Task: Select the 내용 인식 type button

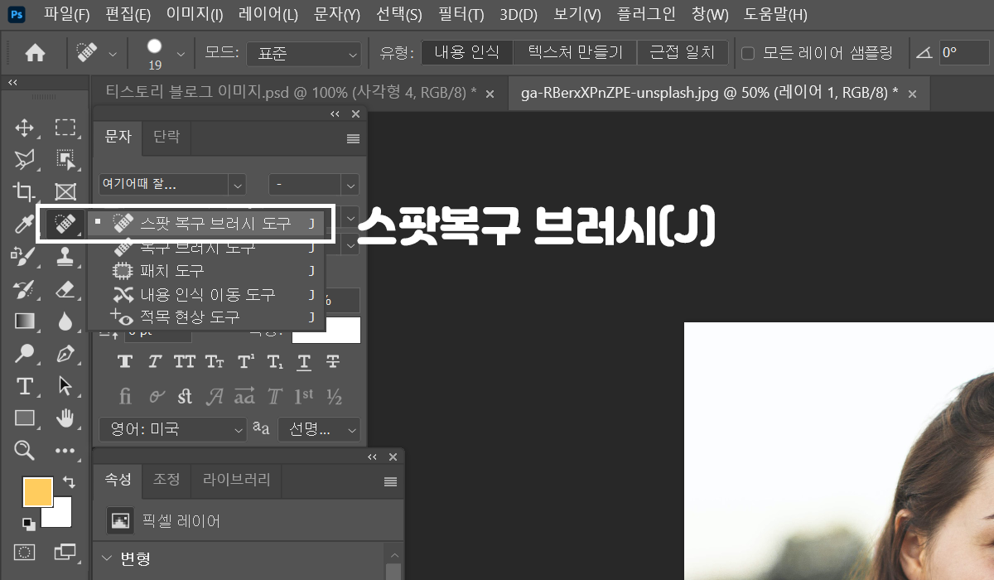Action: [467, 53]
